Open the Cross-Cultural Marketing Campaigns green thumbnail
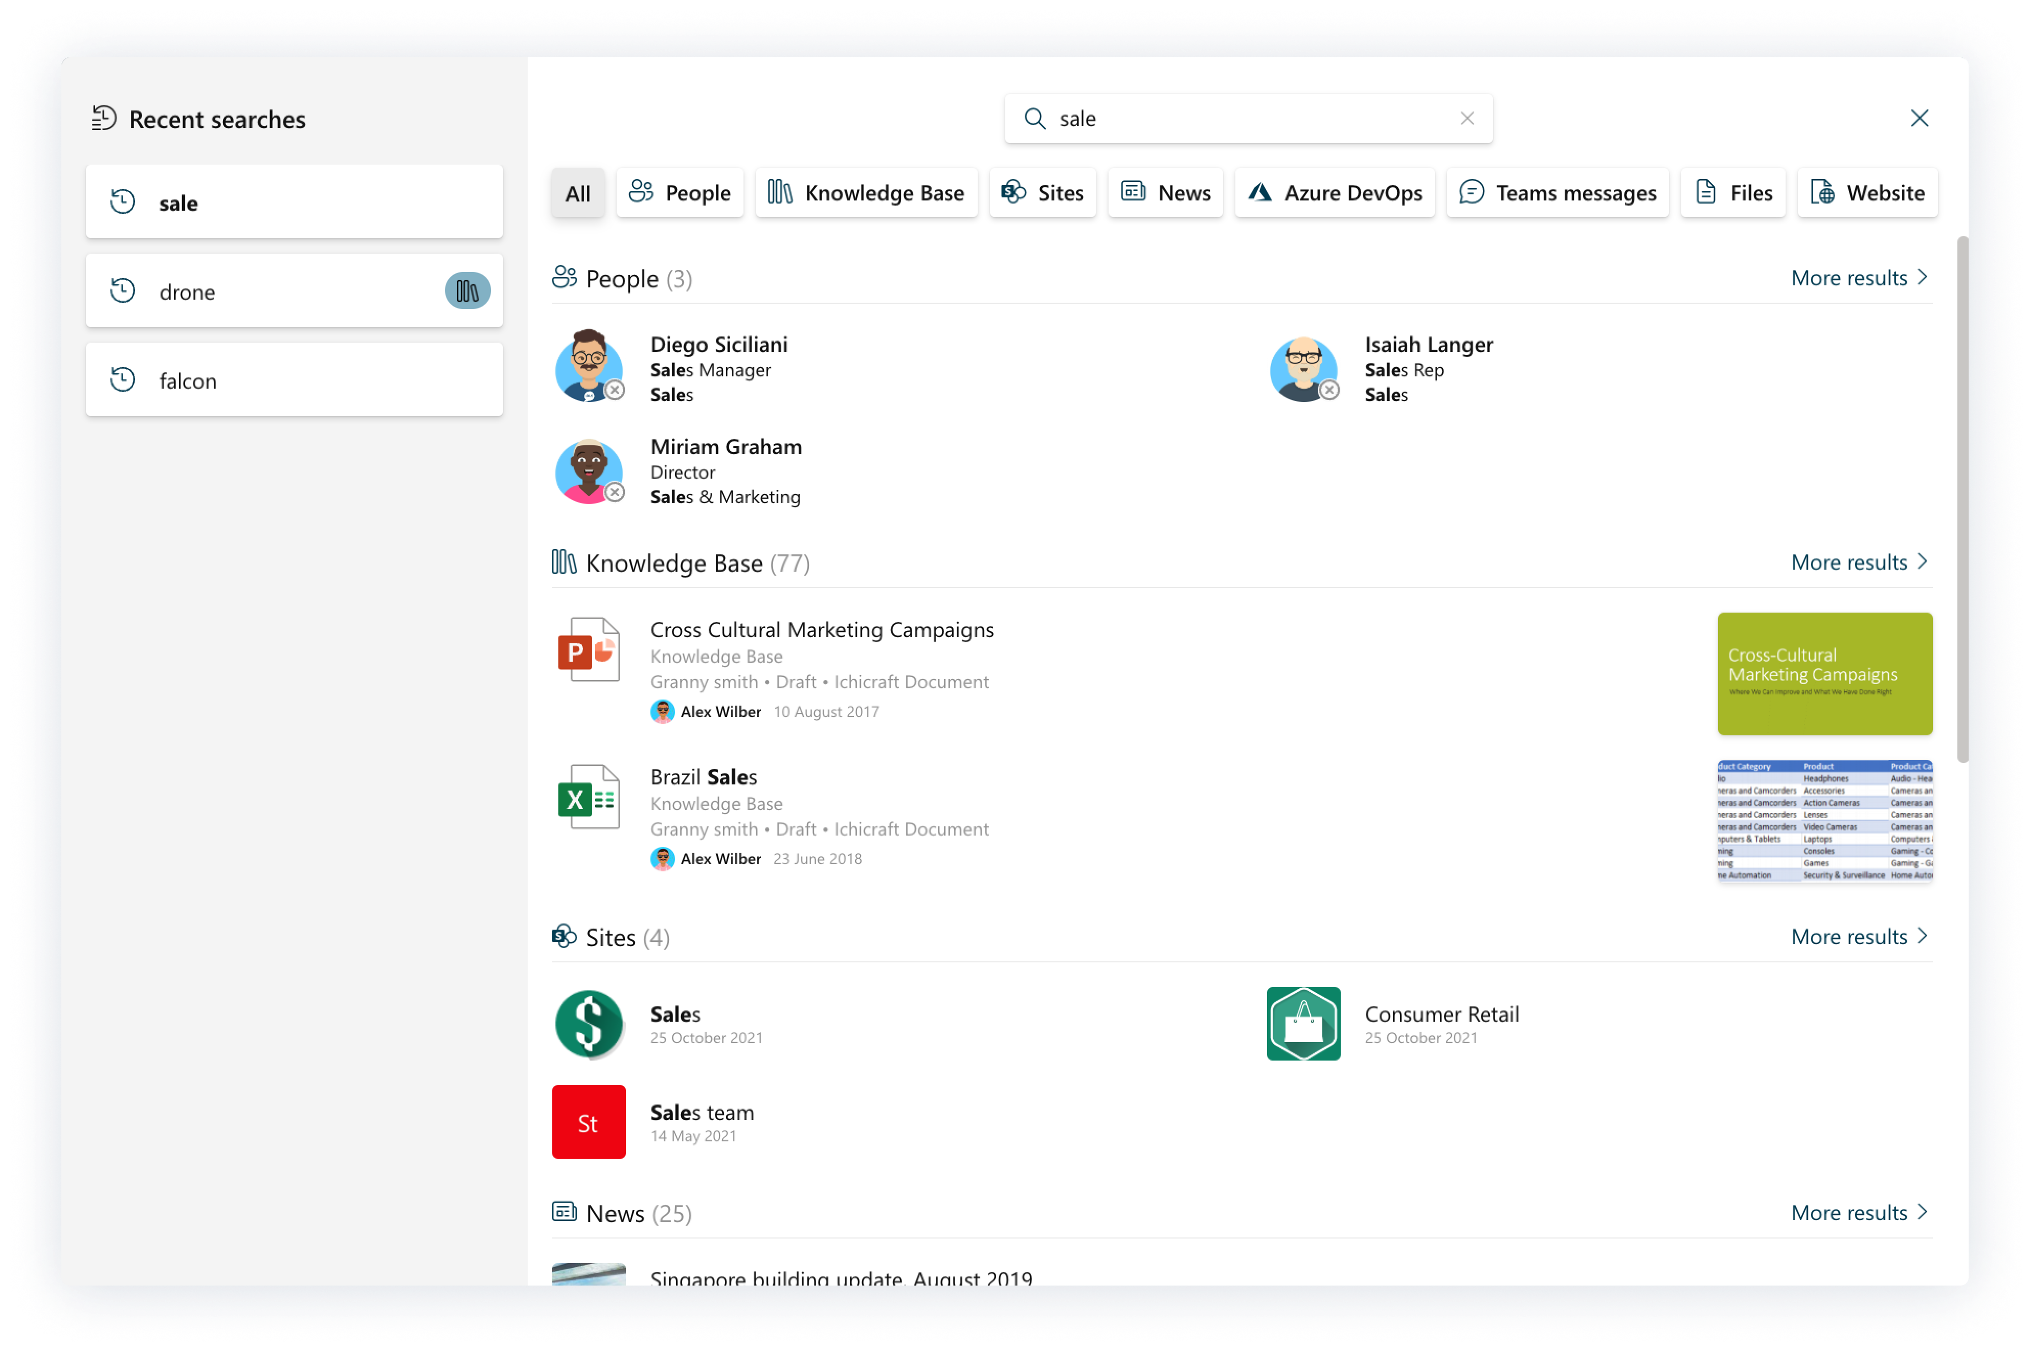Image resolution: width=2030 pixels, height=1351 pixels. (x=1824, y=674)
